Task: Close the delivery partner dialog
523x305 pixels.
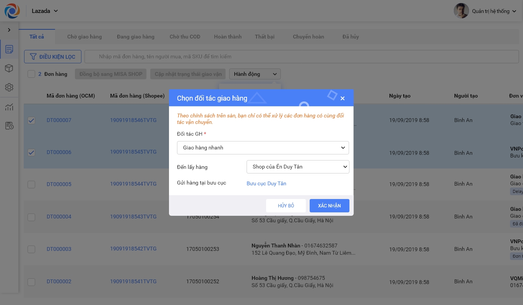Action: (x=343, y=98)
